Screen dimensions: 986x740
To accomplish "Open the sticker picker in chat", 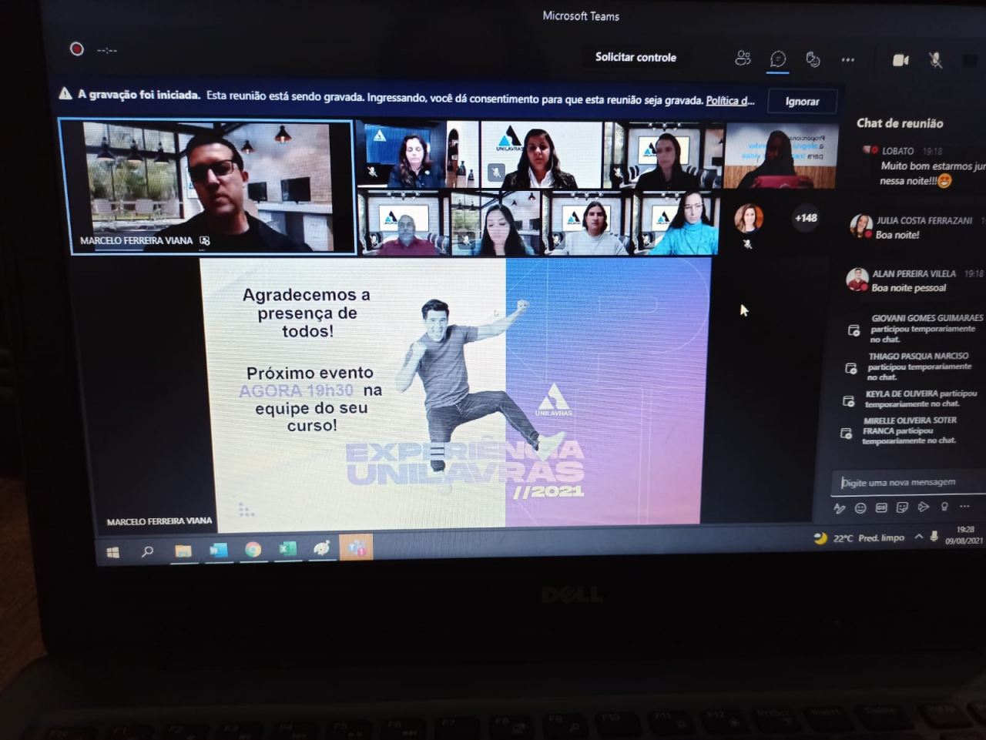I will [x=902, y=507].
